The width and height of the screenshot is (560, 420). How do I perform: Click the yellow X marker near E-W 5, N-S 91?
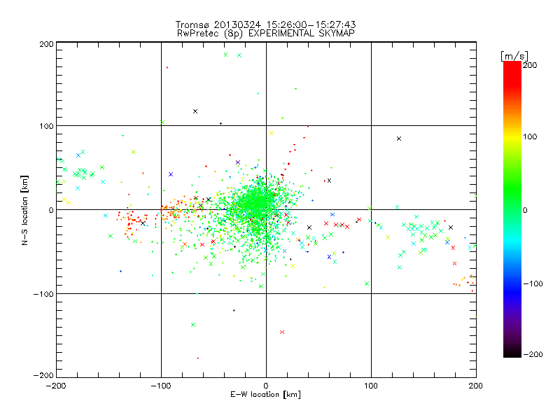tap(272, 133)
